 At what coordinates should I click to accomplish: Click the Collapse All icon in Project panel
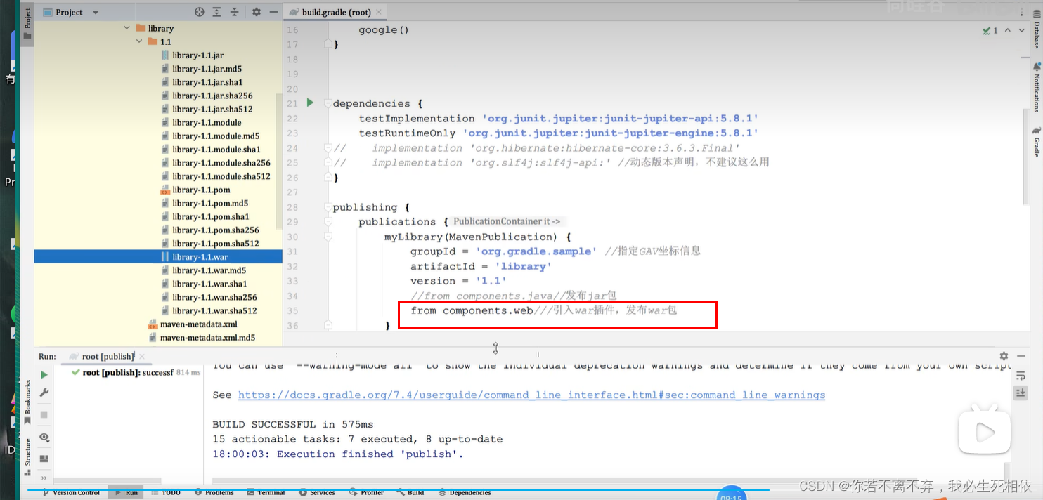pos(234,12)
